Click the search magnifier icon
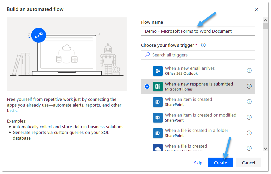271x174 pixels. click(147, 55)
